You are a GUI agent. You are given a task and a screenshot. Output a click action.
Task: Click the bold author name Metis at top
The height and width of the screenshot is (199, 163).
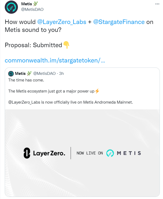26,4
